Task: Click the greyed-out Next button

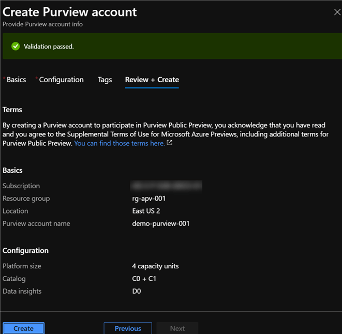Action: [177, 328]
